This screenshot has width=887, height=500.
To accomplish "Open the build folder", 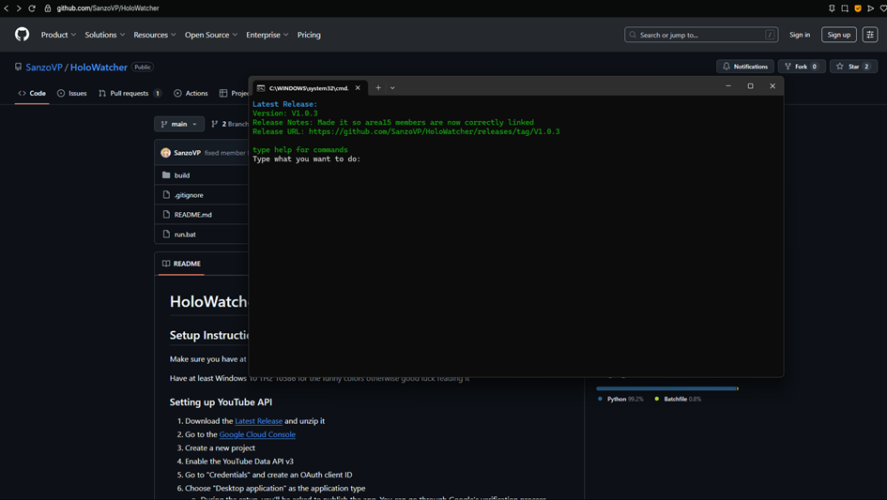I will [x=182, y=175].
